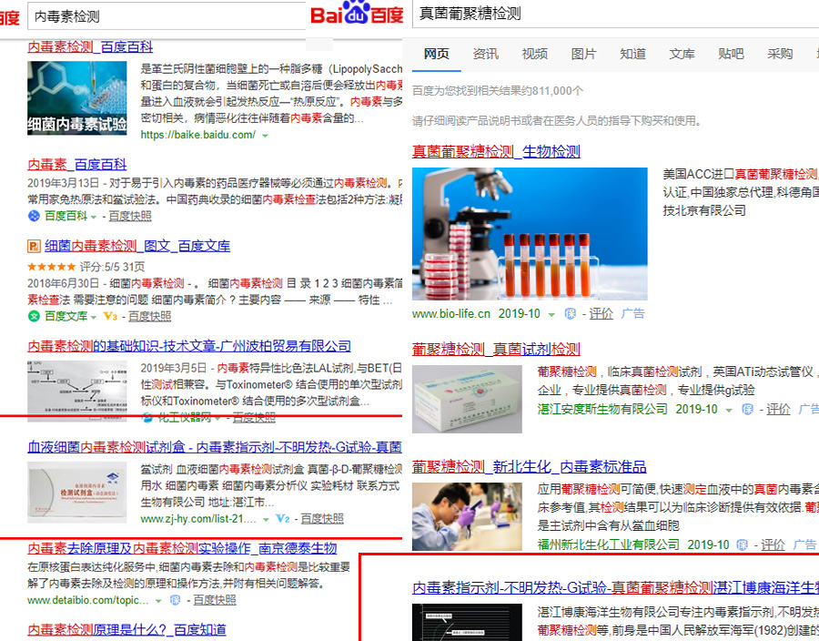Open the 内毒素_百度百科 result link
The image size is (819, 641).
click(x=76, y=165)
